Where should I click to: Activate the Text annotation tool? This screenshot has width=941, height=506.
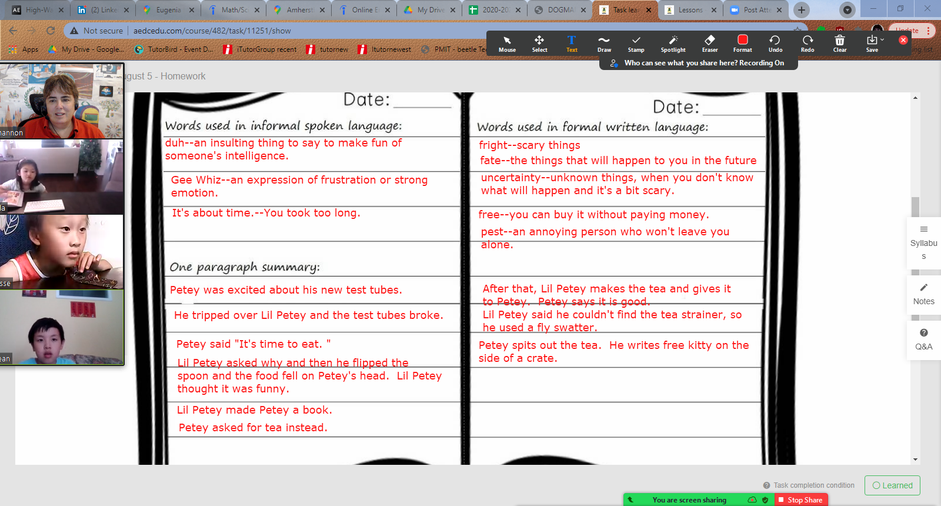coord(572,44)
